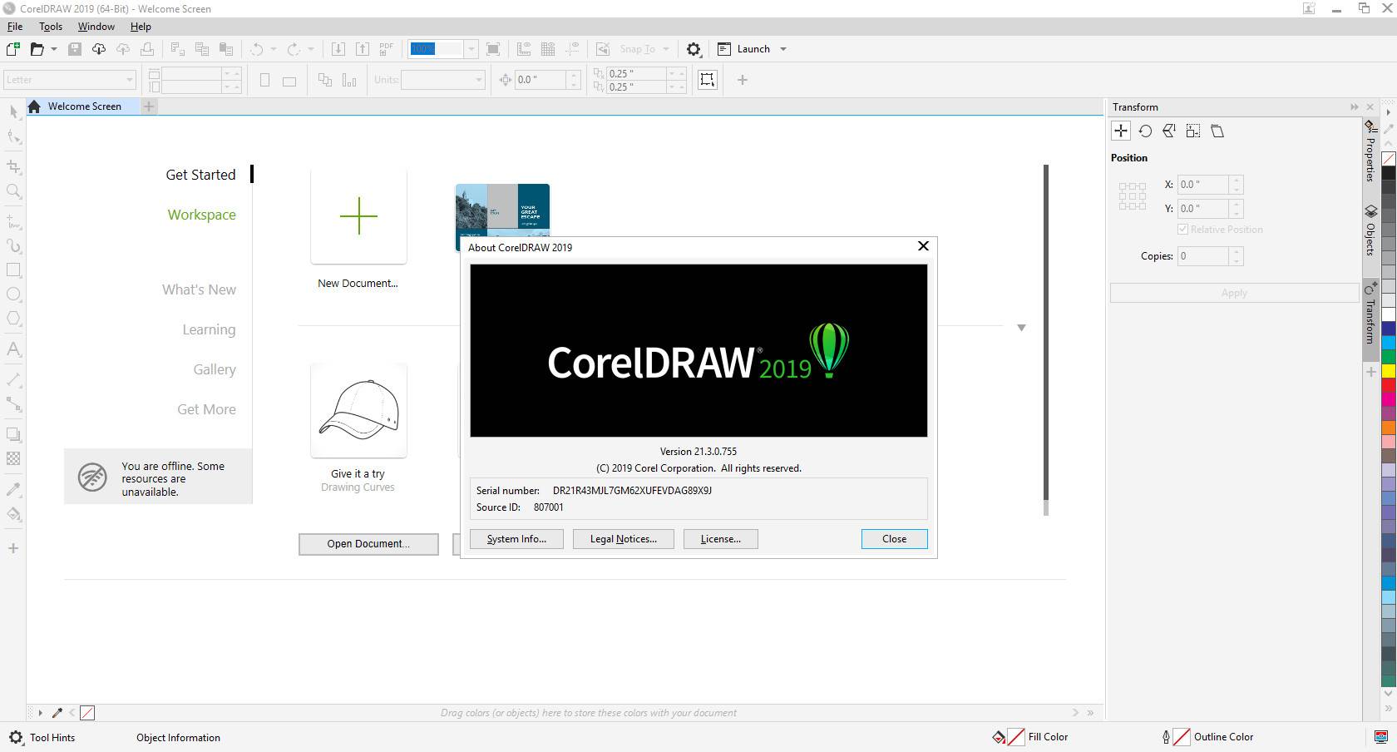This screenshot has width=1397, height=752.
Task: Select the no-color swatch at the palette top
Action: click(x=1389, y=158)
